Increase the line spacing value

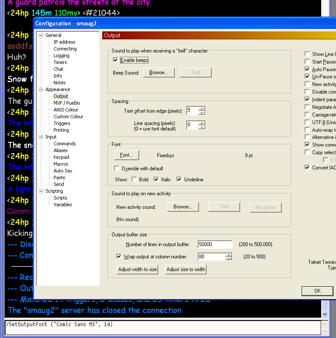click(202, 123)
